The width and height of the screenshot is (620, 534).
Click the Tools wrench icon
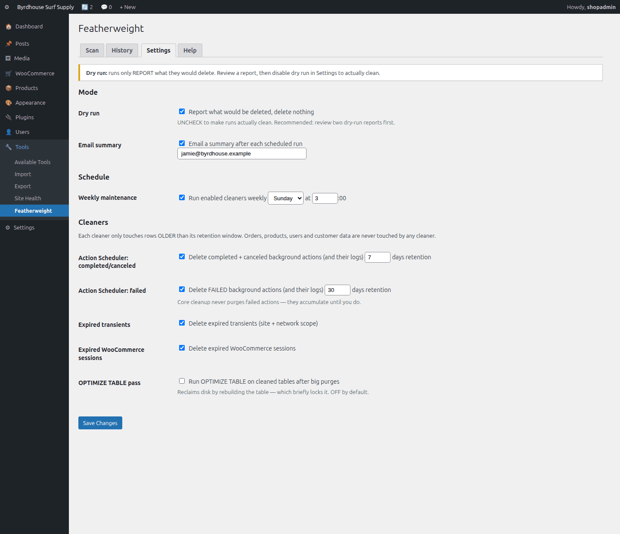tap(9, 147)
